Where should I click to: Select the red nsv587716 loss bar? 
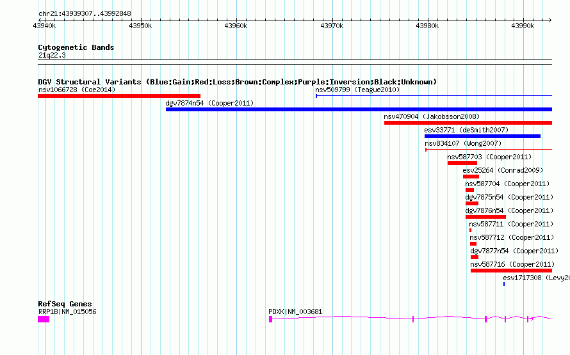point(512,271)
